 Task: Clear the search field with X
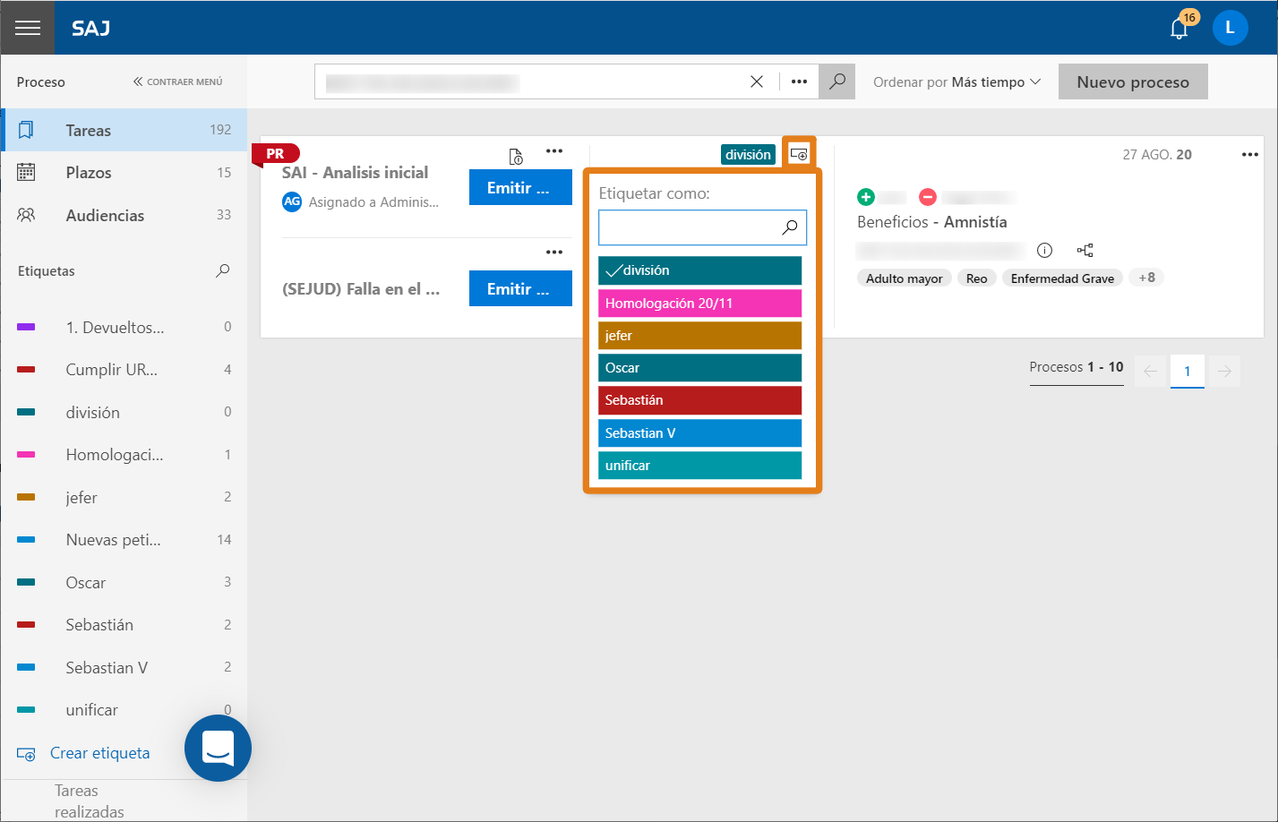(x=757, y=81)
